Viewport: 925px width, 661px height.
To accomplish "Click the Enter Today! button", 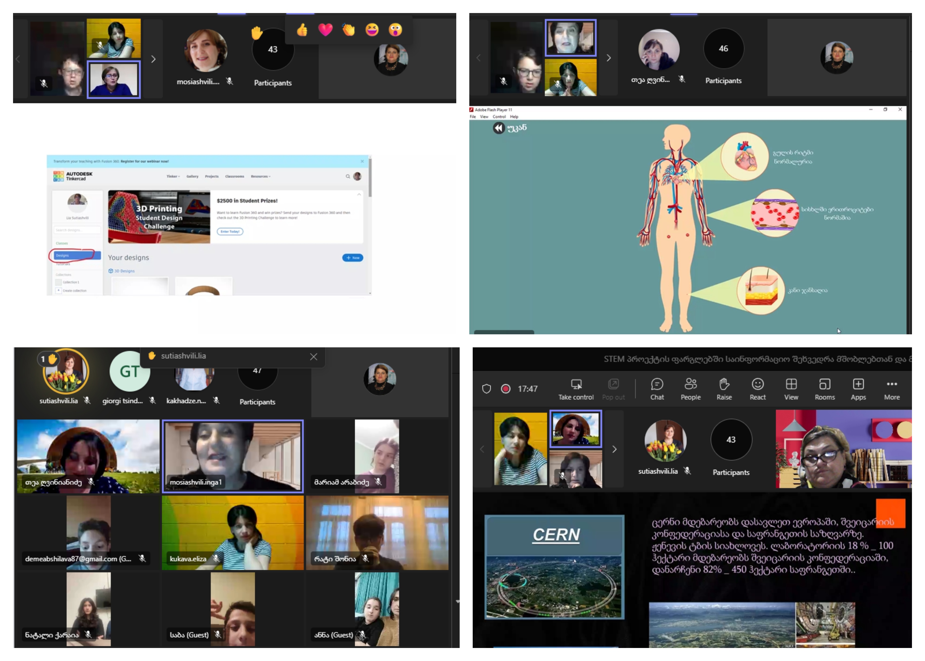I will pyautogui.click(x=230, y=232).
